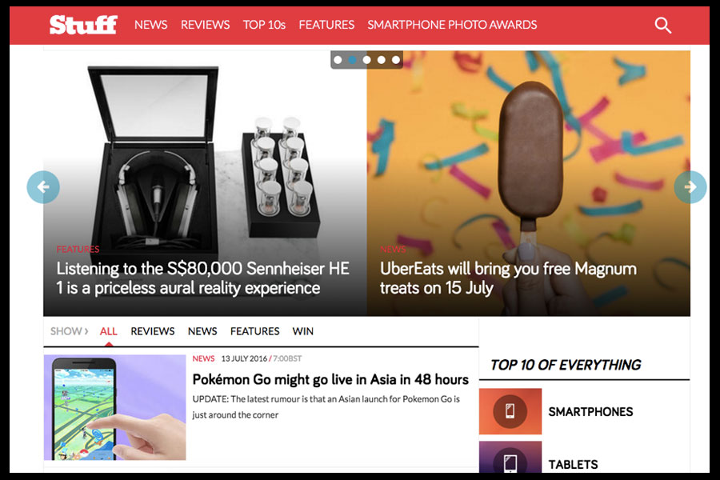Select the fourth carousel dot
The height and width of the screenshot is (480, 720).
click(381, 60)
